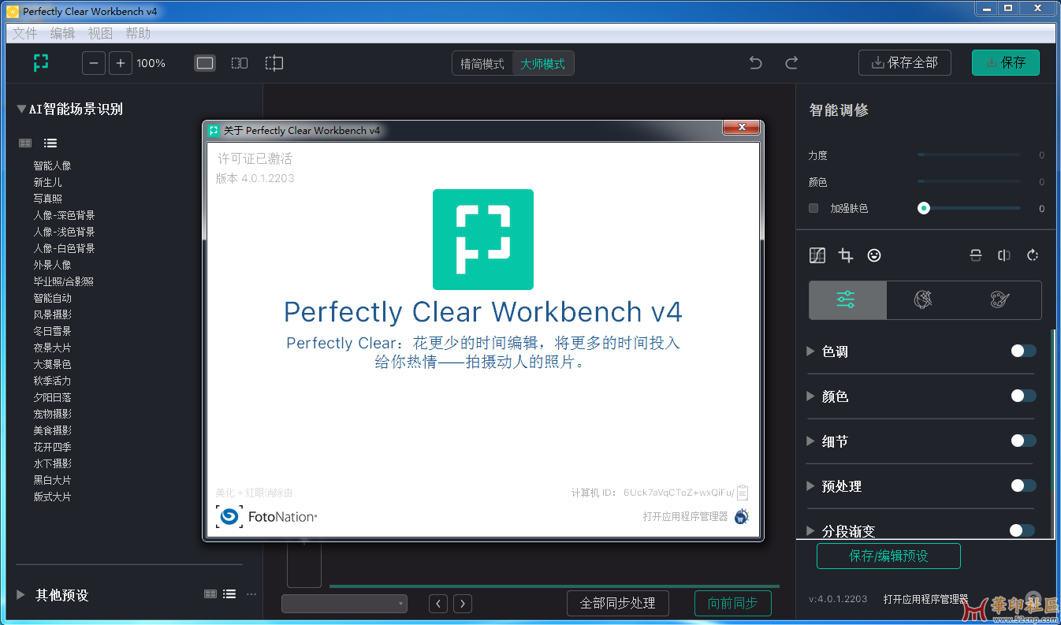Viewport: 1061px width, 625px height.
Task: Switch to split compare view
Action: click(x=274, y=63)
